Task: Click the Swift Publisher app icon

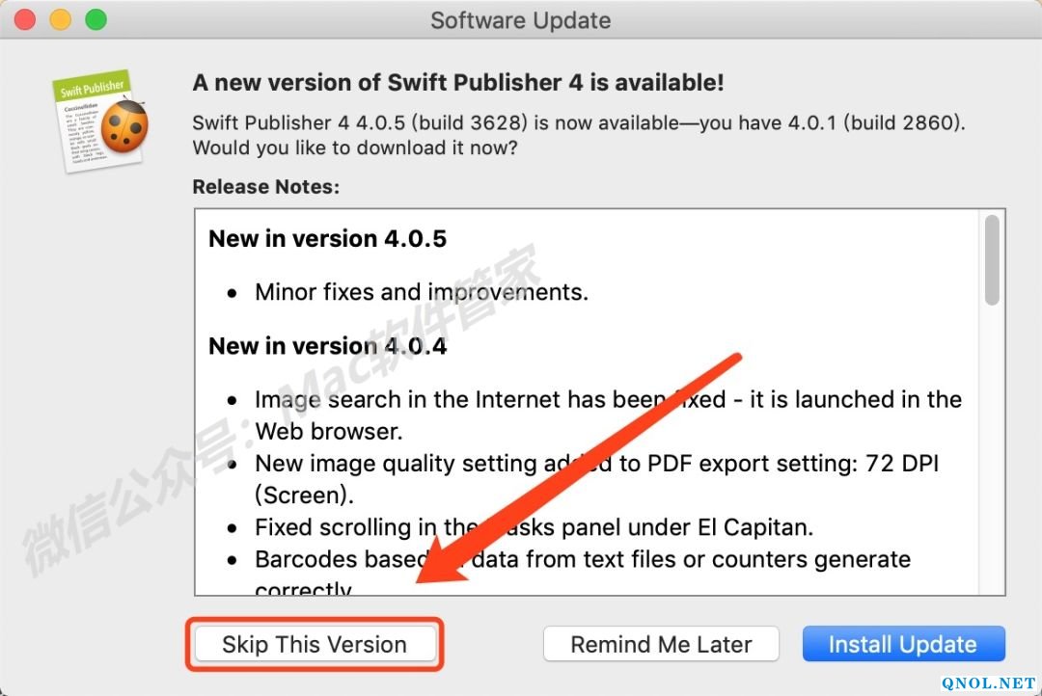Action: [100, 121]
